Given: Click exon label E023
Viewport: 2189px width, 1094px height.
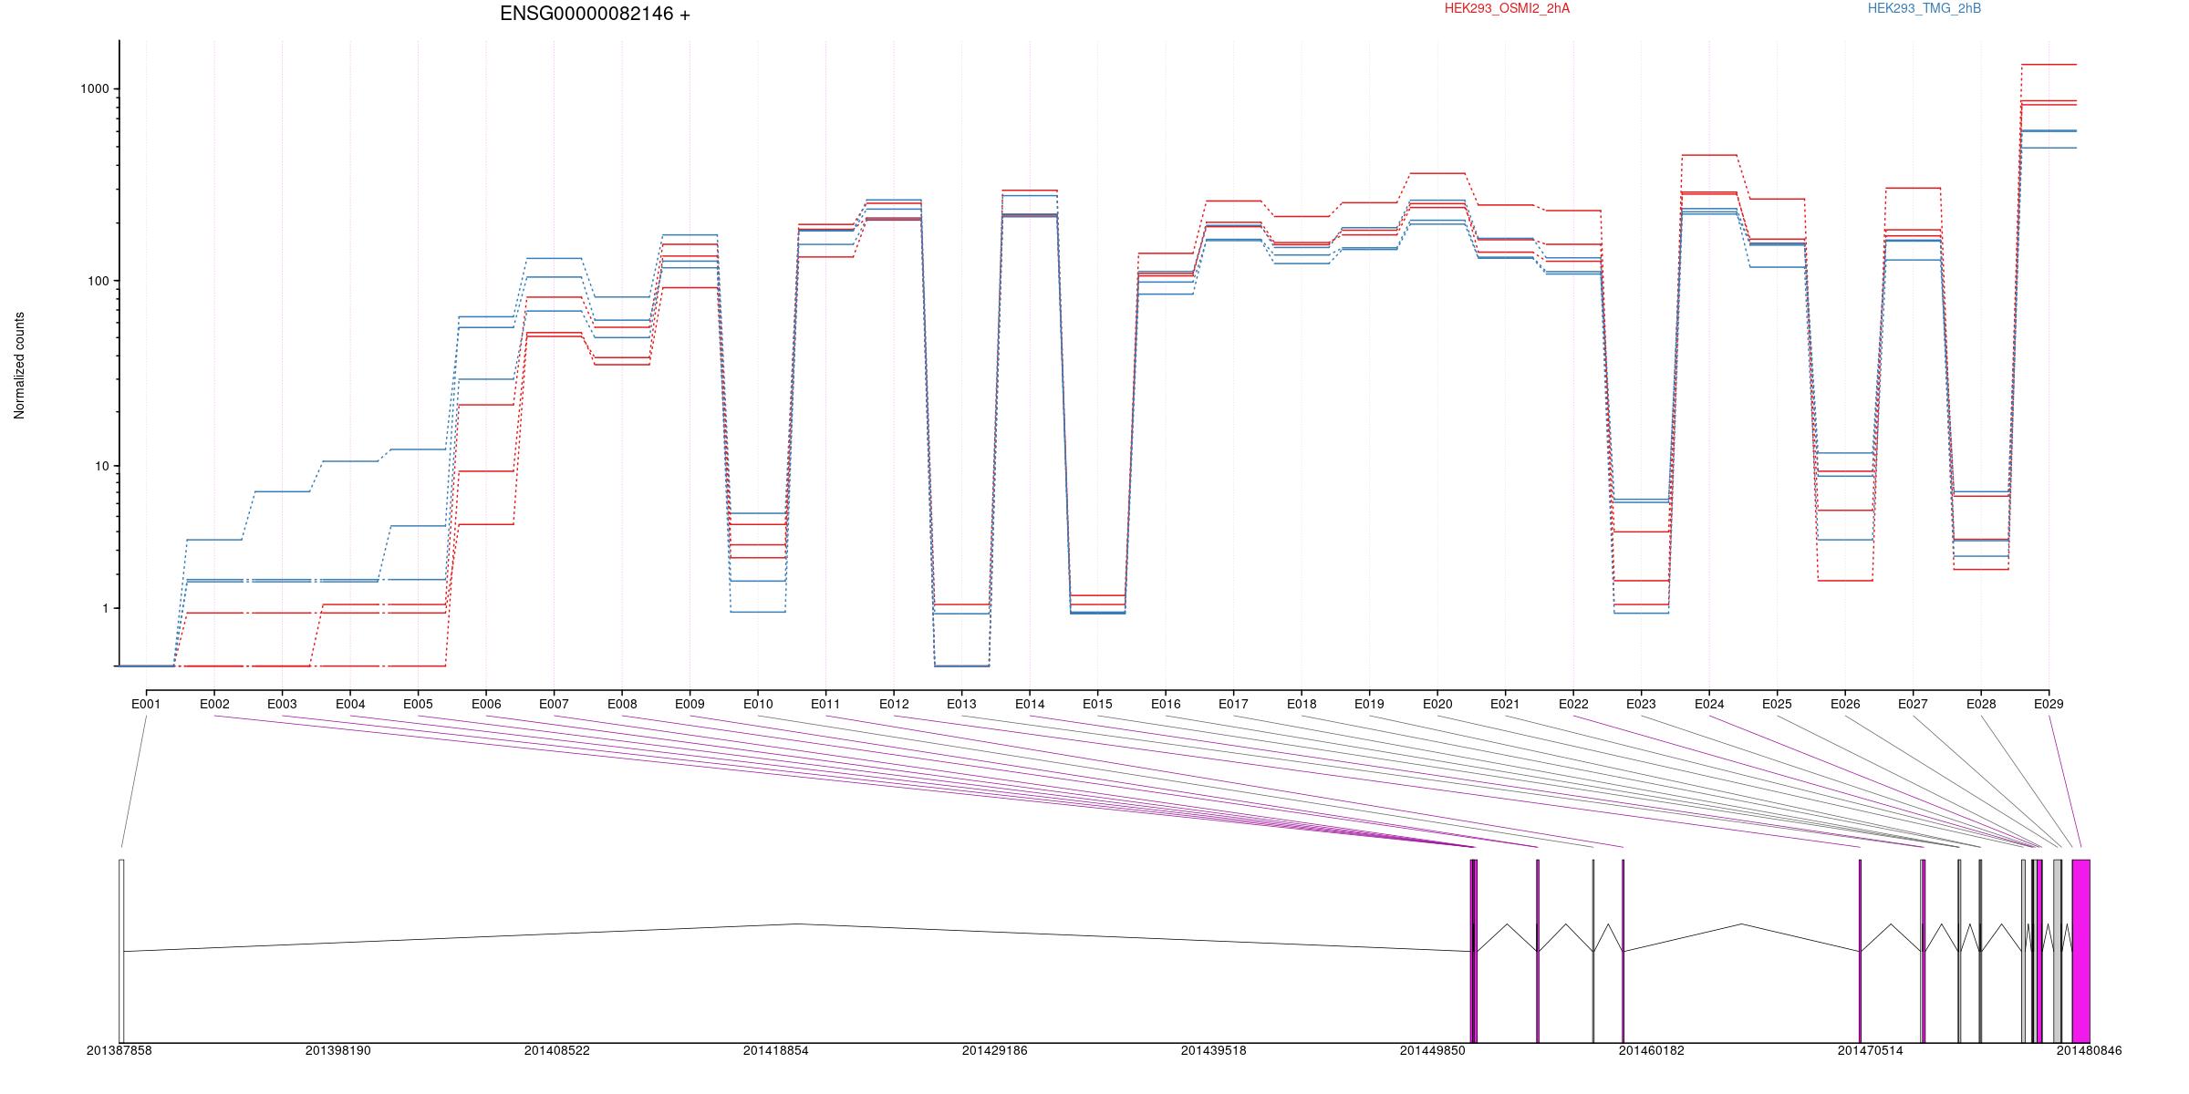Looking at the screenshot, I should pyautogui.click(x=1641, y=704).
